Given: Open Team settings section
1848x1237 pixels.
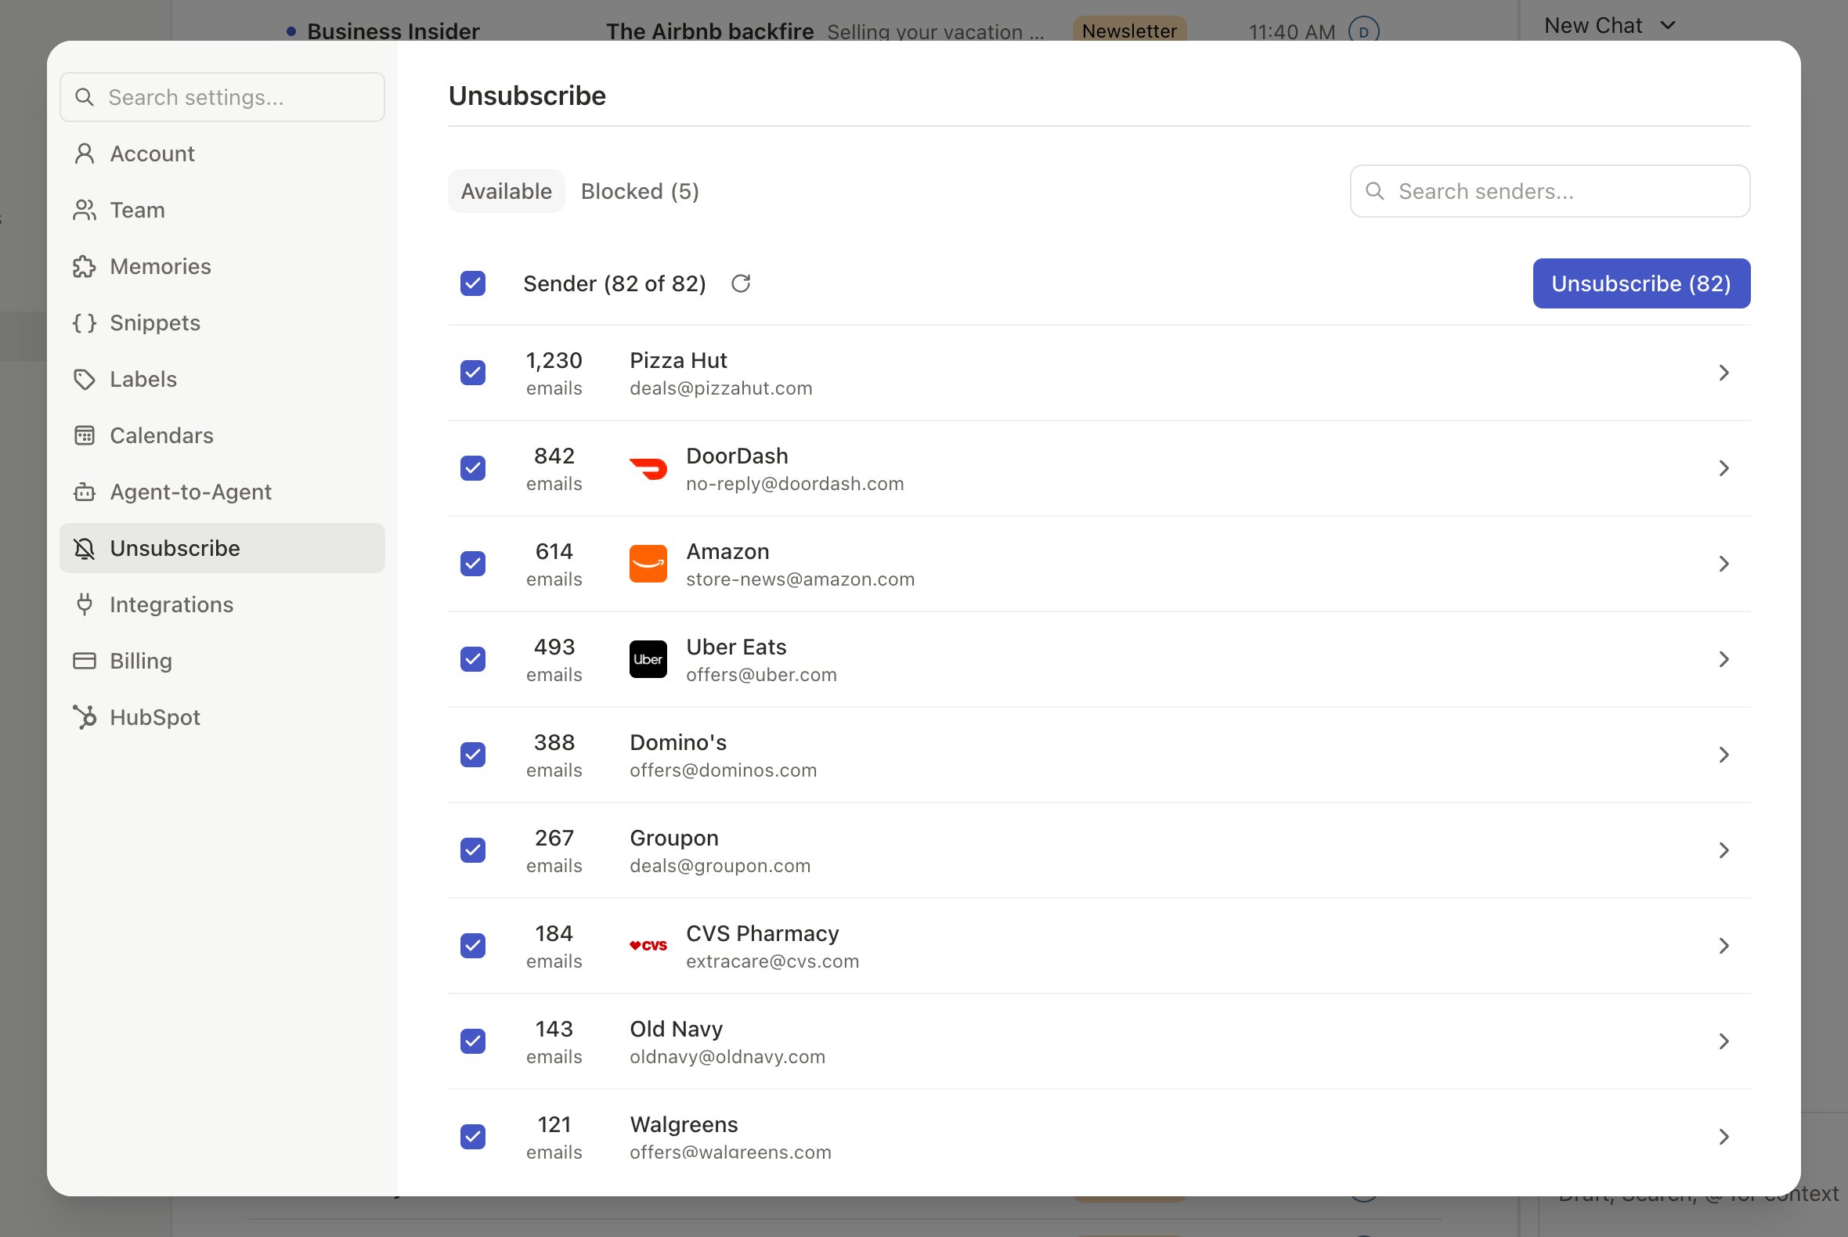Looking at the screenshot, I should (222, 210).
